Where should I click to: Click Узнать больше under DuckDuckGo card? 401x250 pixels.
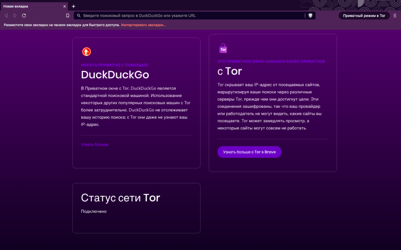pos(95,145)
